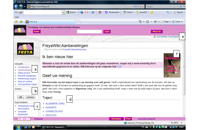The width and height of the screenshot is (199, 130).
Task: Open Favorites Center star icon
Action: 16,21
